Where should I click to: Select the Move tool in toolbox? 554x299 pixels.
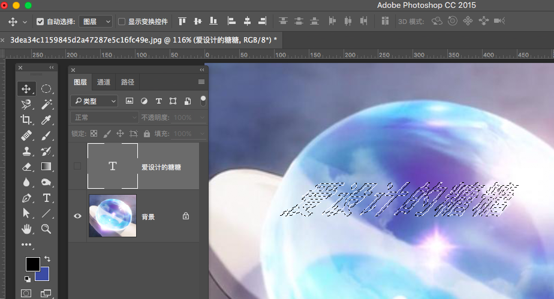click(26, 89)
